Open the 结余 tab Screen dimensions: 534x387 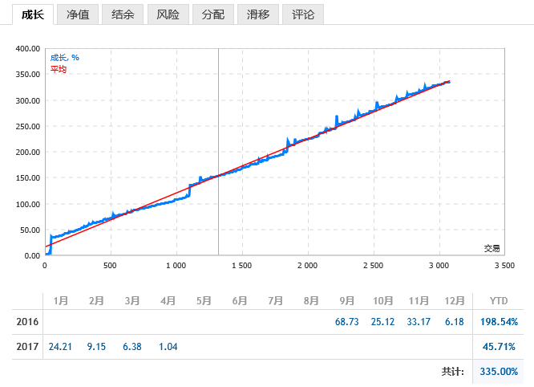123,14
